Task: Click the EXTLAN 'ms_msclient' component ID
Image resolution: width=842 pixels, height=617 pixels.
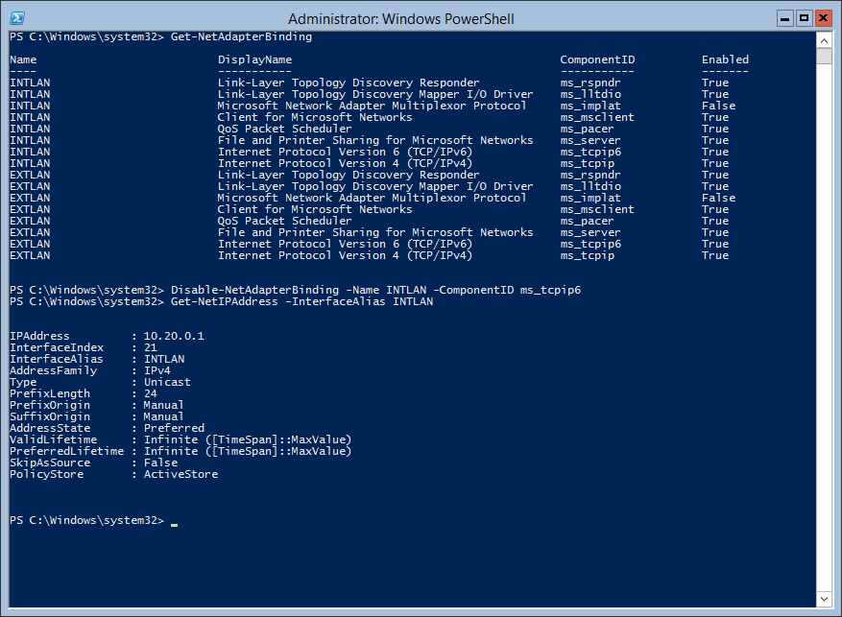Action: pyautogui.click(x=597, y=210)
